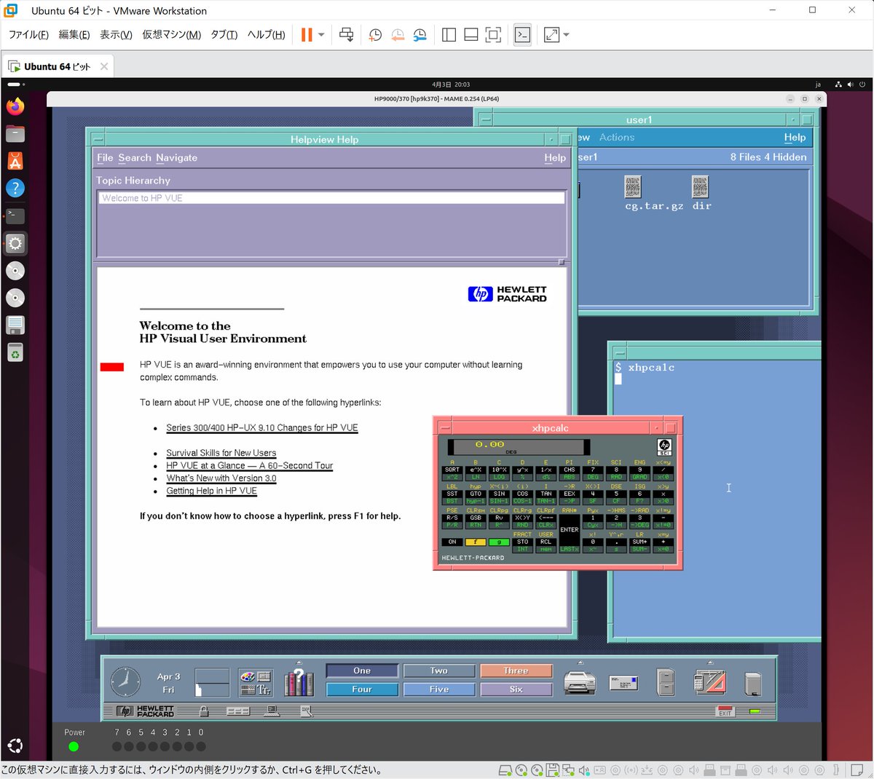
Task: Click the terminal computer icon in the panel's bottom row
Action: click(x=273, y=711)
